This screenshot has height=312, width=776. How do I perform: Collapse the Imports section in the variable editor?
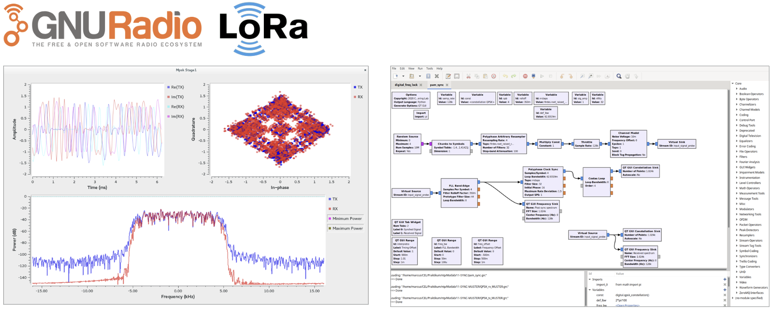pos(590,279)
